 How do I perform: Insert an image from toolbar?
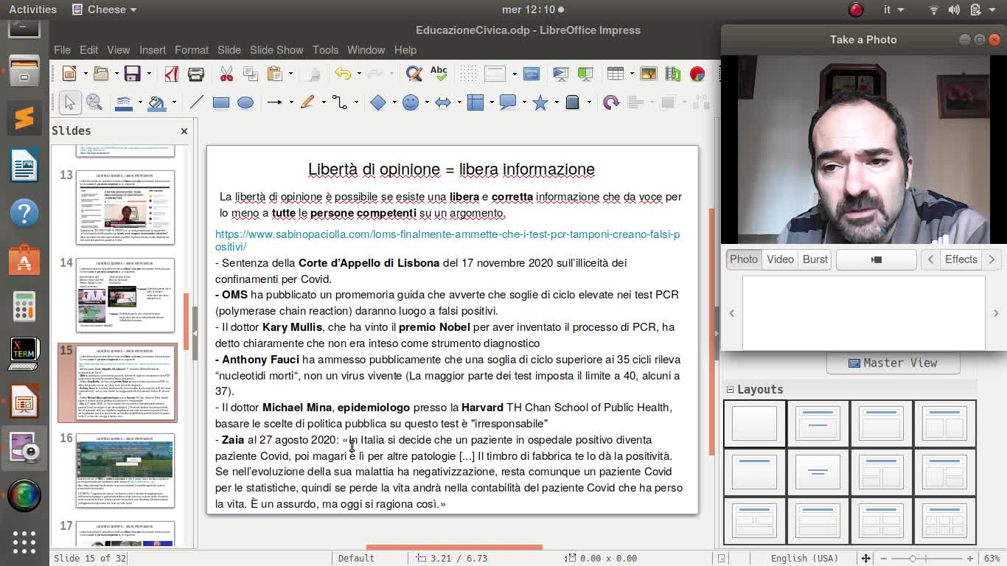pyautogui.click(x=649, y=74)
